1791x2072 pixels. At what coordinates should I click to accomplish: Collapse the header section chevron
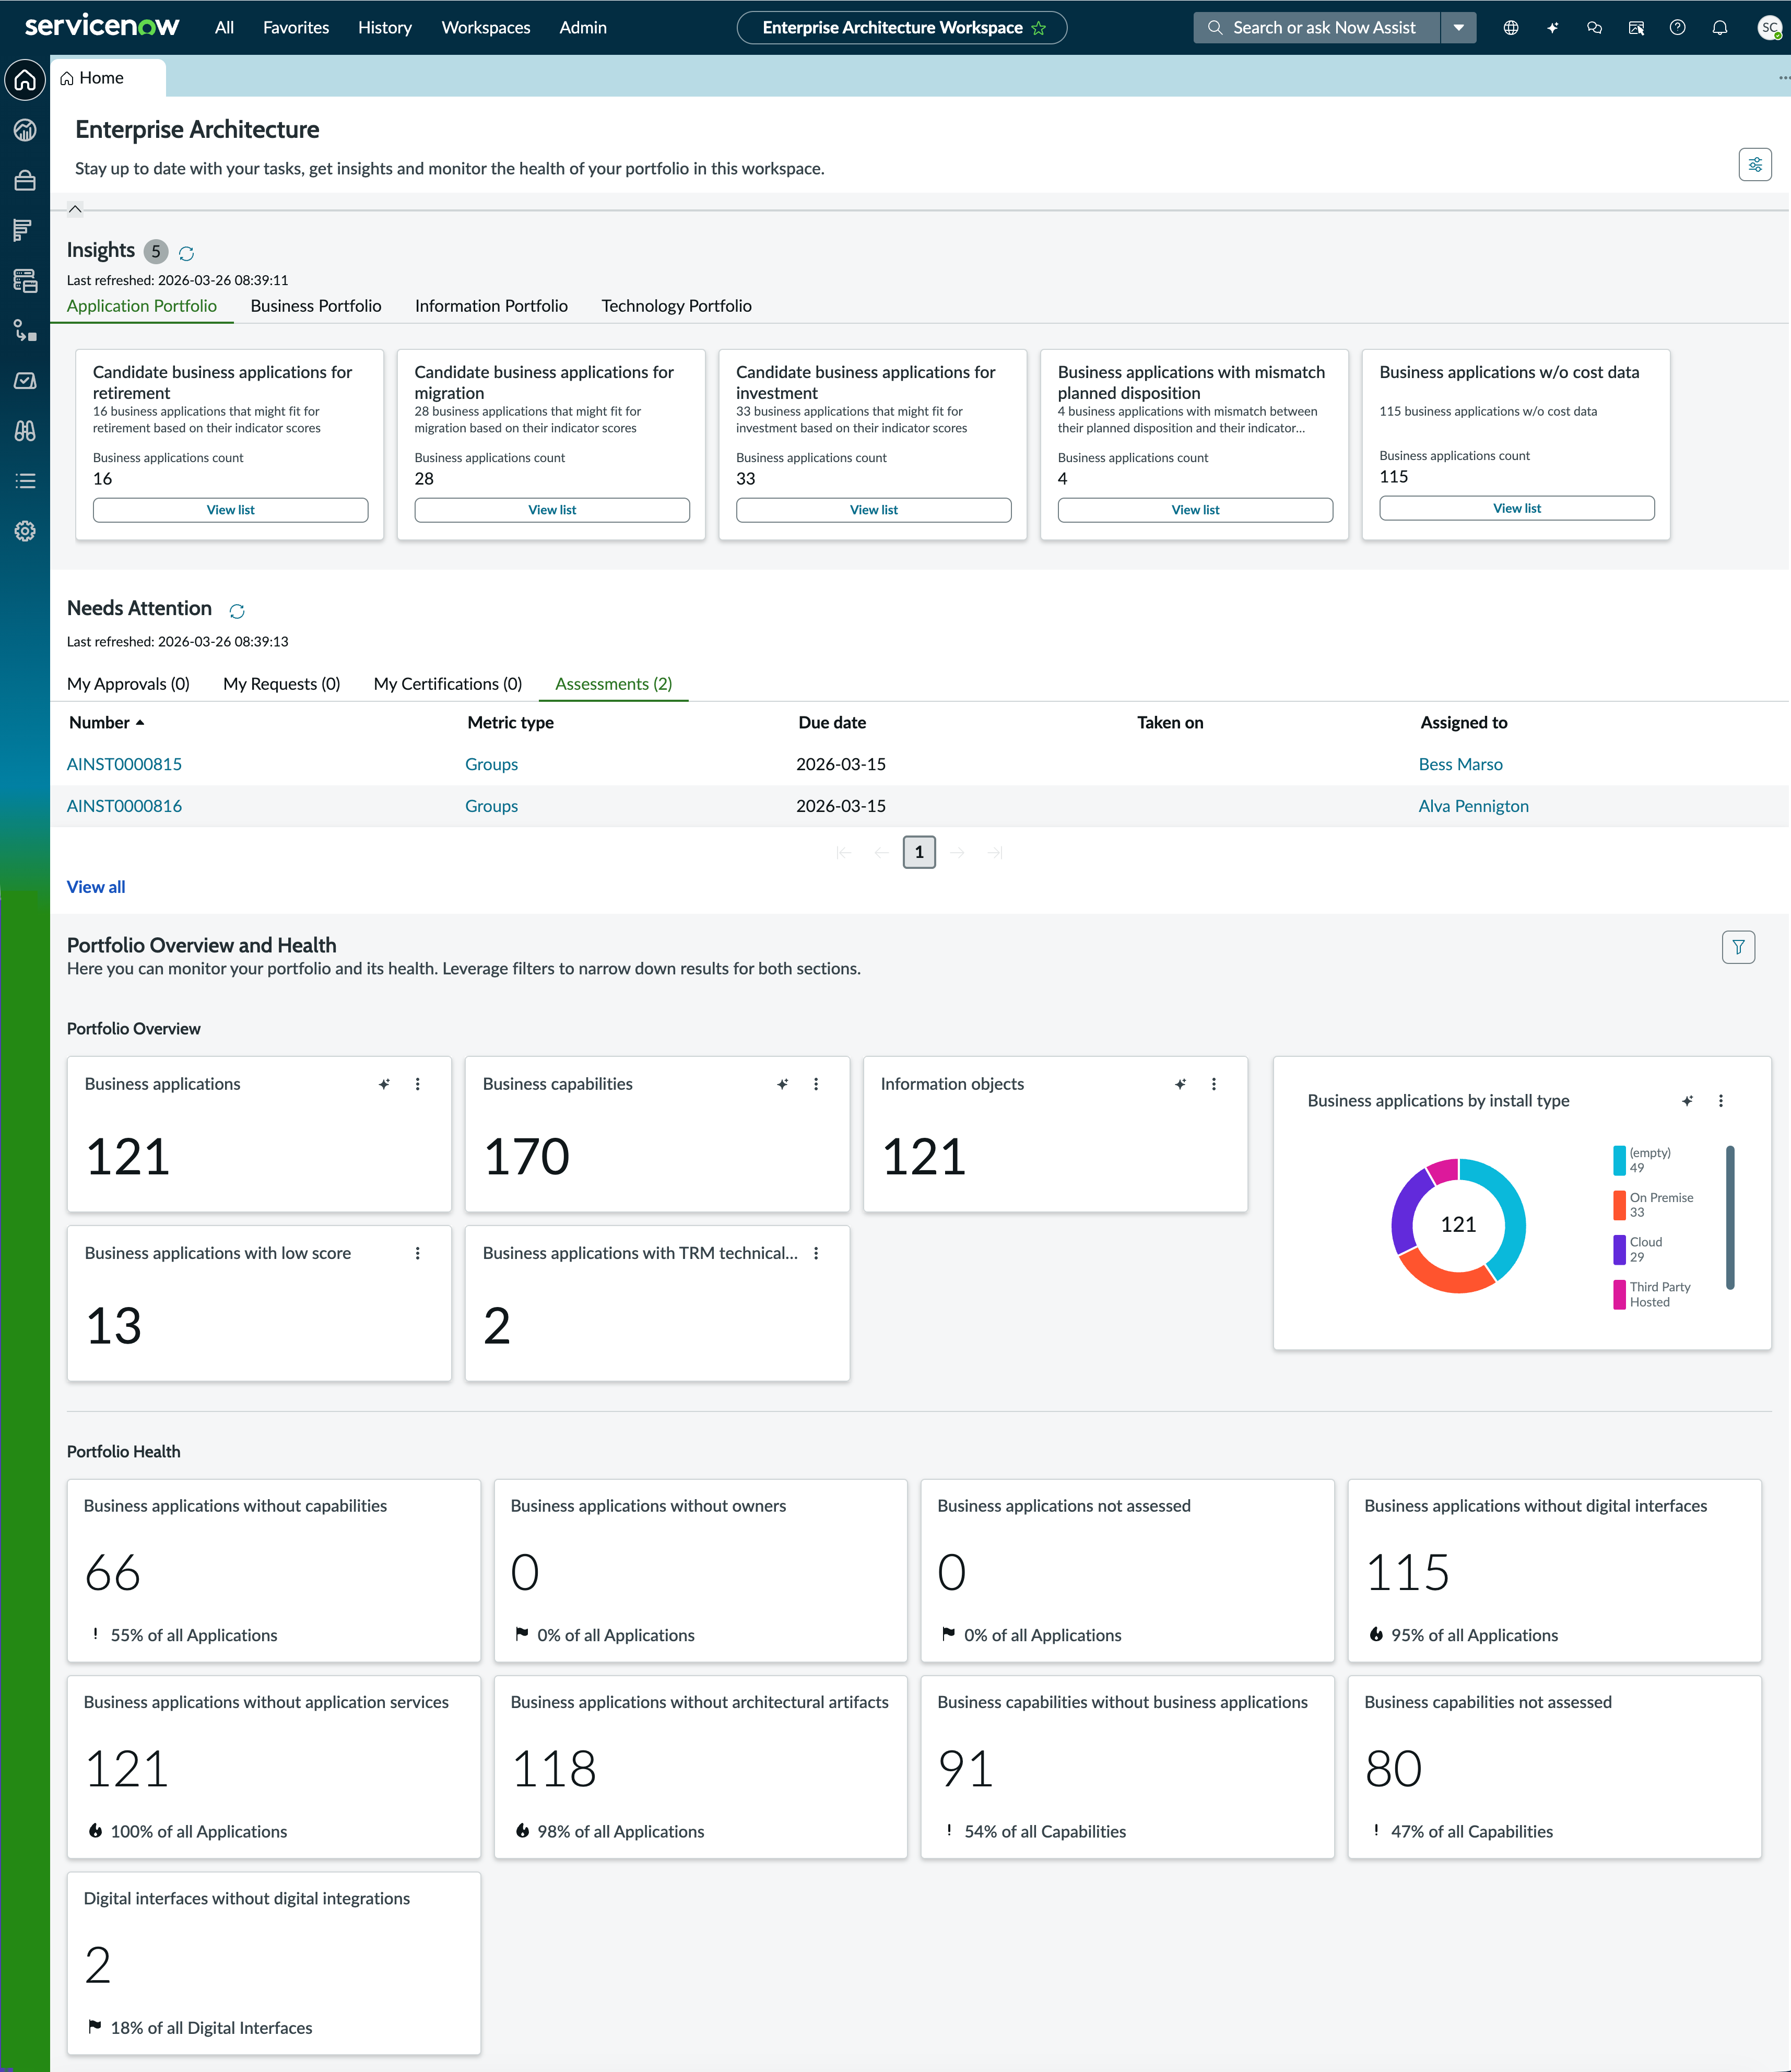pos(75,209)
